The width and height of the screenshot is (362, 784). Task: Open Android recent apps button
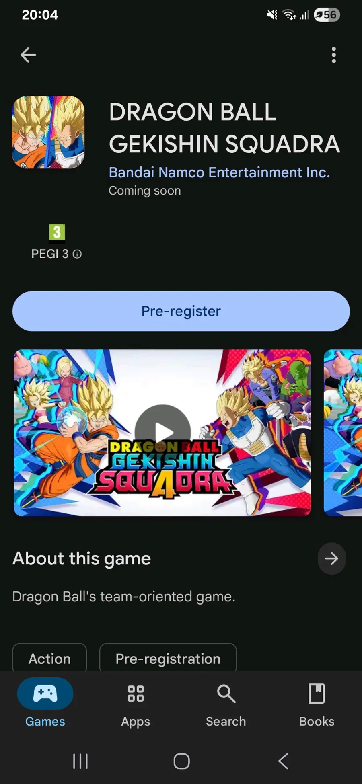click(x=80, y=761)
